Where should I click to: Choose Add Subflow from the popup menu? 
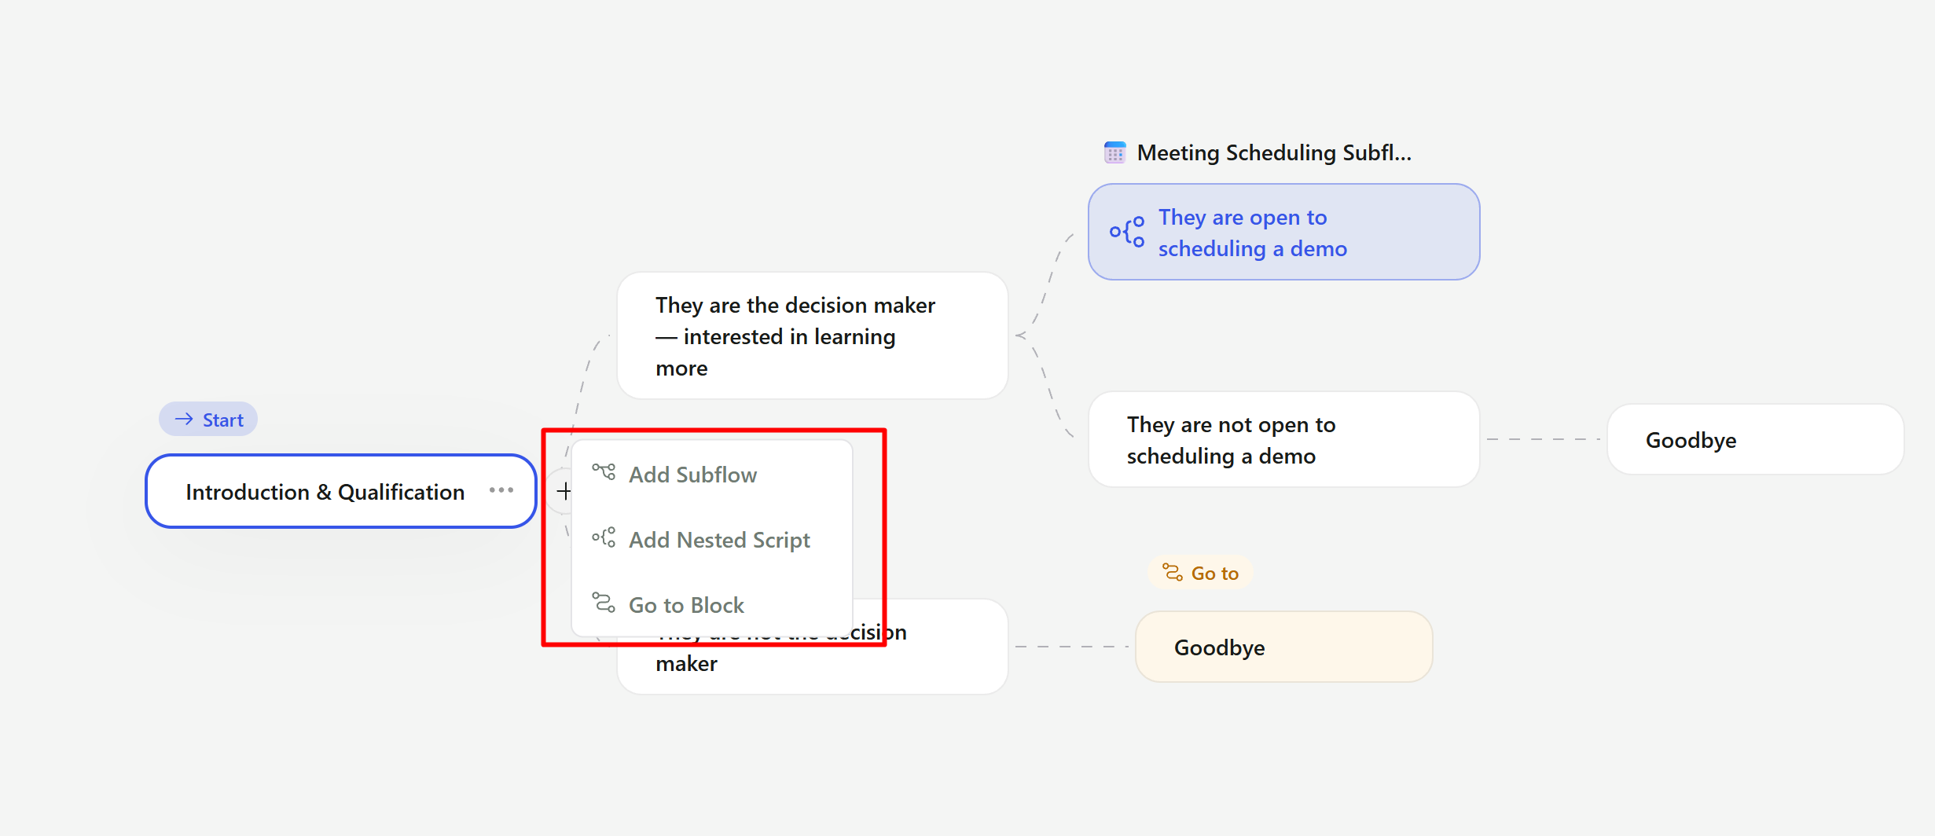tap(712, 475)
